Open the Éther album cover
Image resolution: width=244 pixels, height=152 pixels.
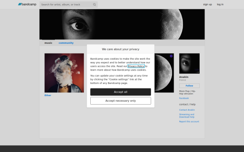click(64, 73)
